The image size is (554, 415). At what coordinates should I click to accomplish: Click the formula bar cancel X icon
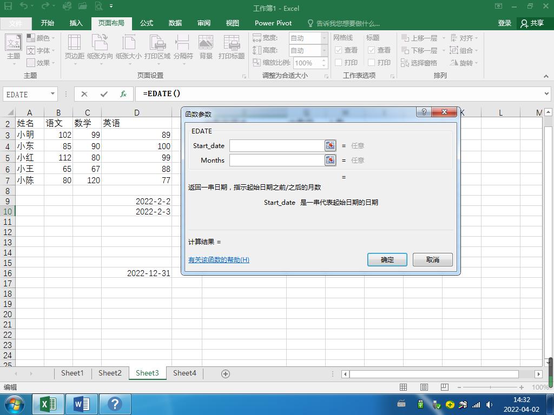point(84,94)
